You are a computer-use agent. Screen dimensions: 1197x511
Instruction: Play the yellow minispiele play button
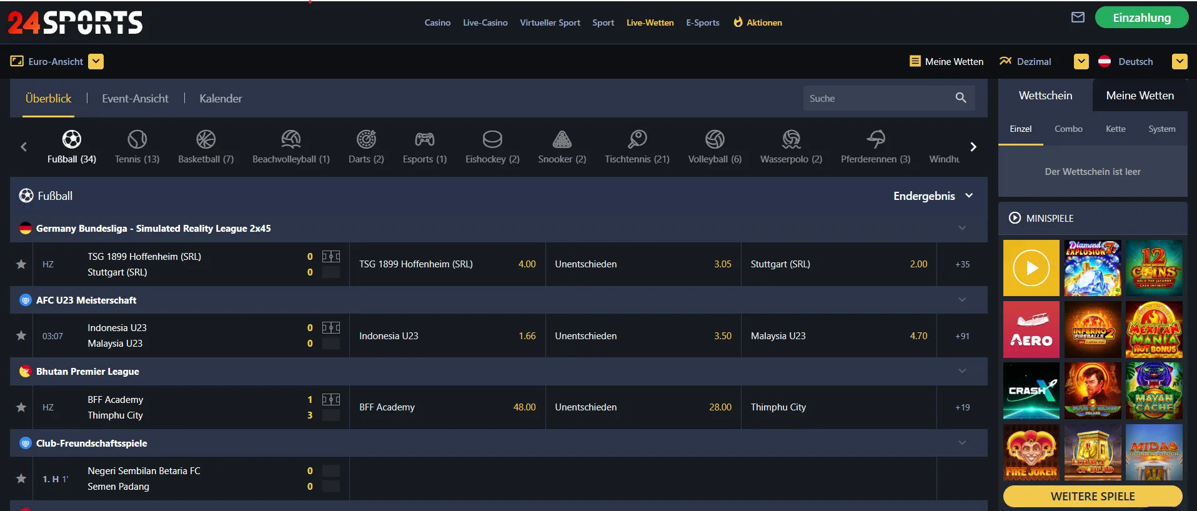tap(1031, 268)
